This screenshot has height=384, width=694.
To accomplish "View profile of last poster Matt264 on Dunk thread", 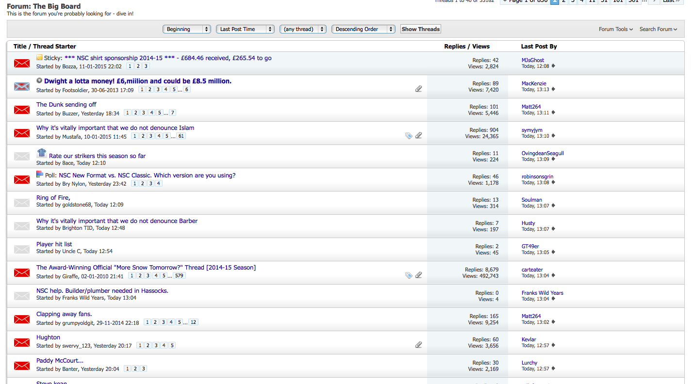I will coord(531,107).
